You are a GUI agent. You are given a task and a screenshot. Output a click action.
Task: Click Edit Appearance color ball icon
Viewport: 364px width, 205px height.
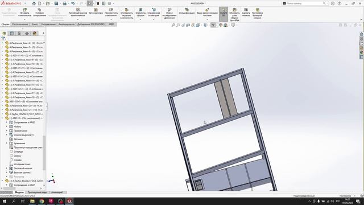[x=221, y=25]
